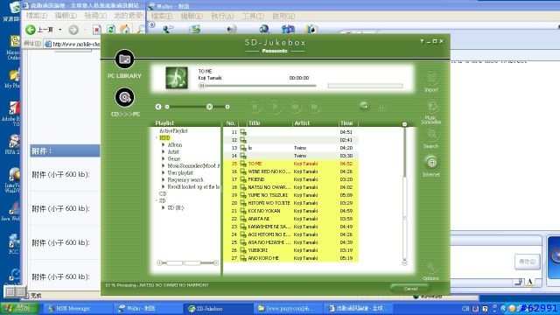The width and height of the screenshot is (560, 315).
Task: Click the stop playback round button
Action: click(255, 107)
